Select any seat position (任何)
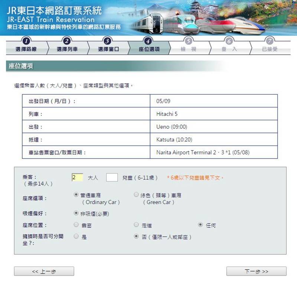This screenshot has height=283, width=297. click(200, 225)
